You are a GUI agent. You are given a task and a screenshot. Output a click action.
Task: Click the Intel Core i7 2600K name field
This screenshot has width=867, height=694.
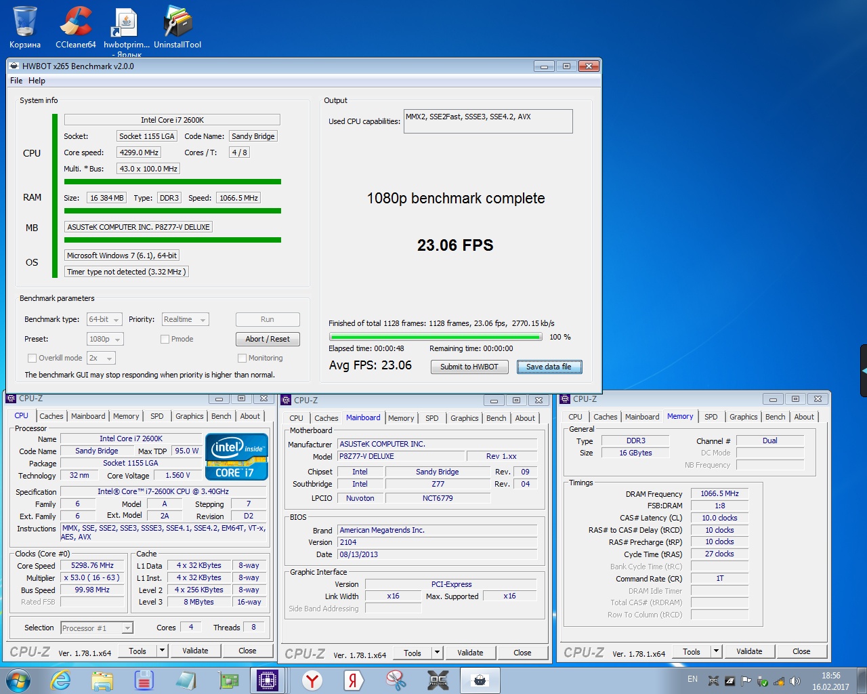(x=172, y=120)
